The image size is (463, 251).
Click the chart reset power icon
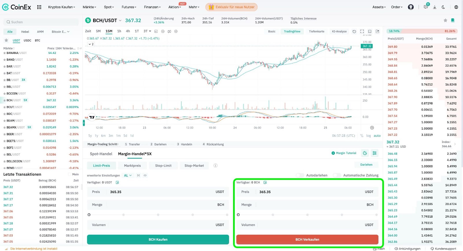(x=354, y=31)
